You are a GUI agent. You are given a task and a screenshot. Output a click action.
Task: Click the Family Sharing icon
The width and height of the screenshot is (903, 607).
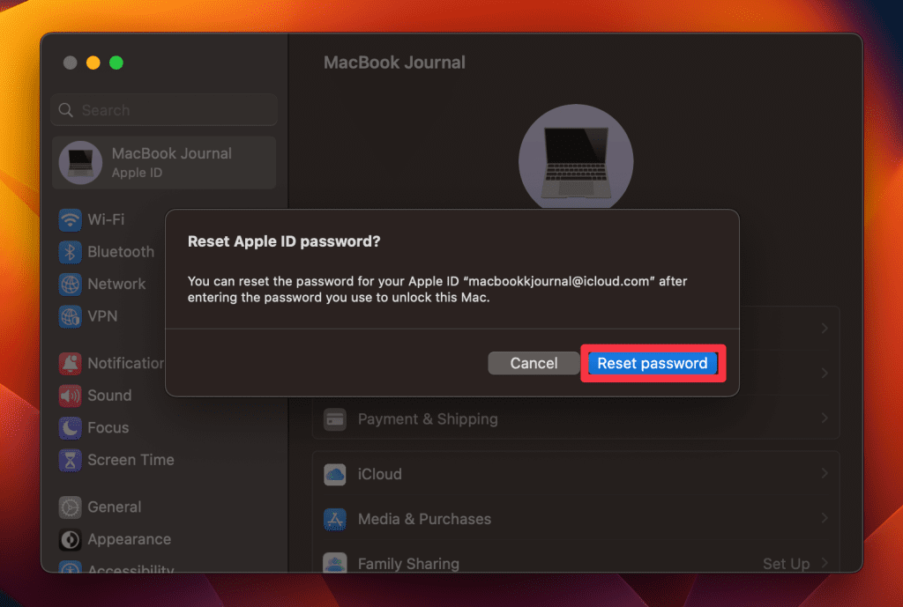334,563
